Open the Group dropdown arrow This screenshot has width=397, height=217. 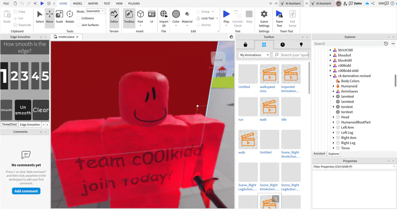[213, 11]
